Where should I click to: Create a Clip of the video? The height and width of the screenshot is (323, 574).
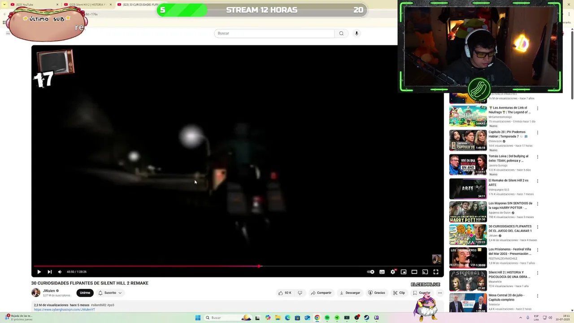(x=399, y=293)
